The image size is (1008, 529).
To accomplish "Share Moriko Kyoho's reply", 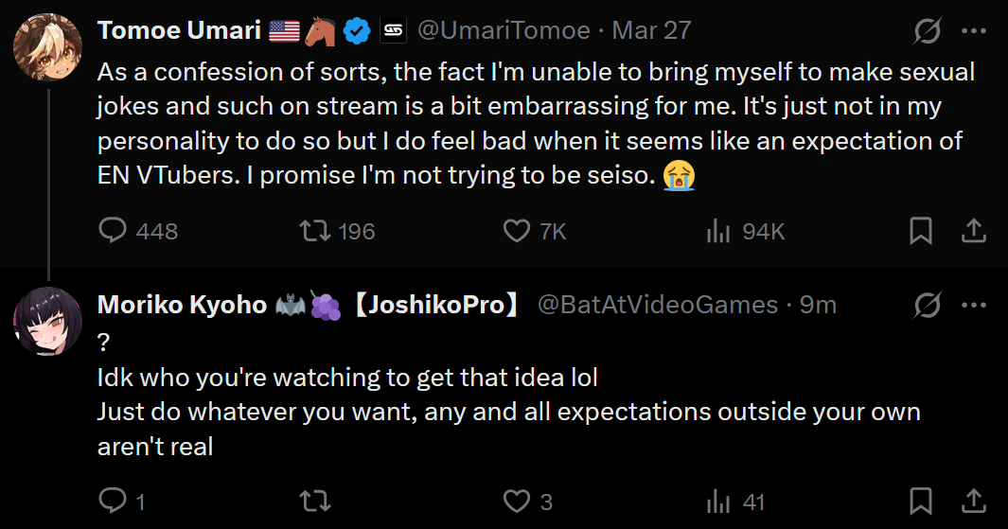I will [x=974, y=501].
